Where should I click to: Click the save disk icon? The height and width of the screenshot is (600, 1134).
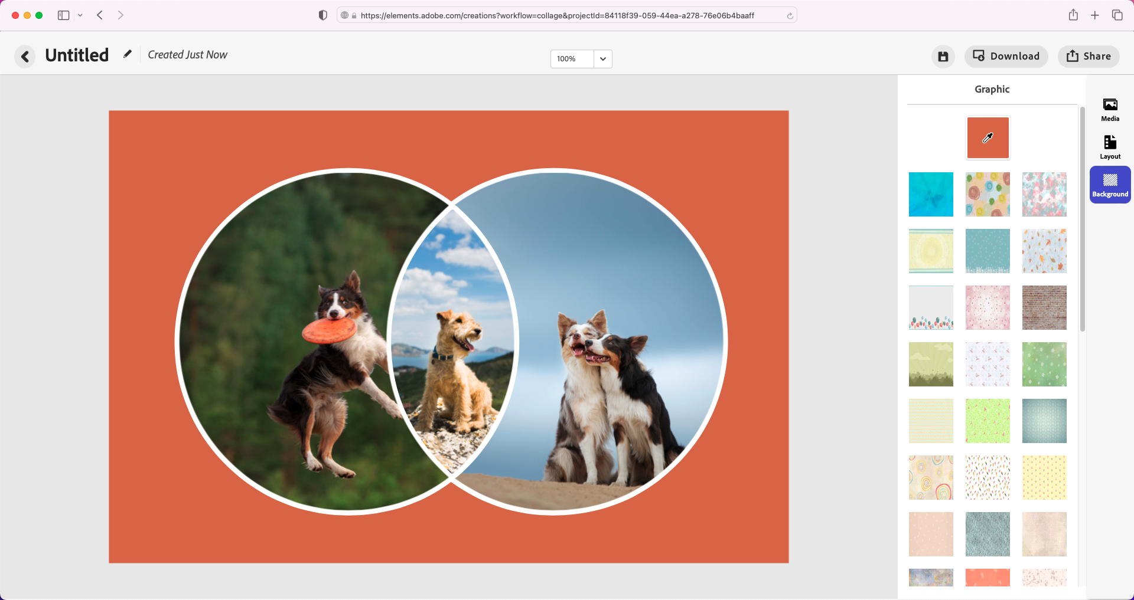(943, 57)
